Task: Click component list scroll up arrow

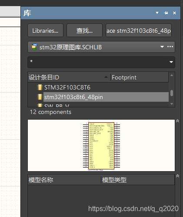Action: (x=172, y=76)
